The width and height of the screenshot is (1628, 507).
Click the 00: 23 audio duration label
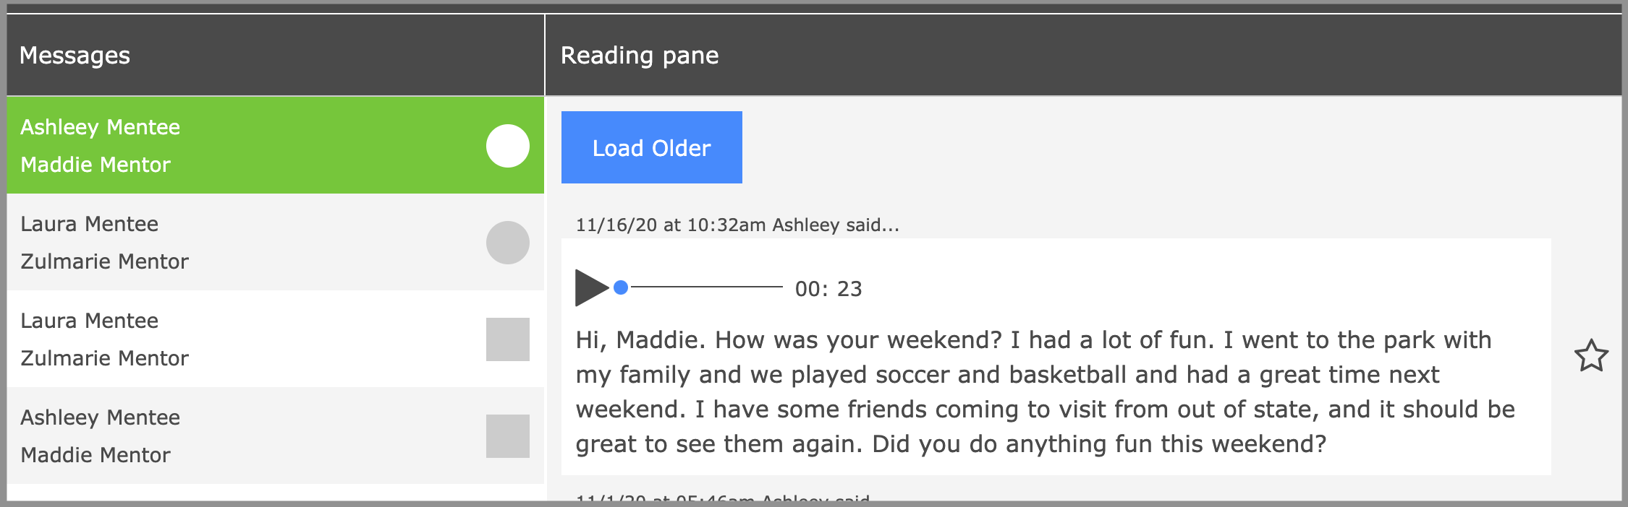[x=828, y=289]
